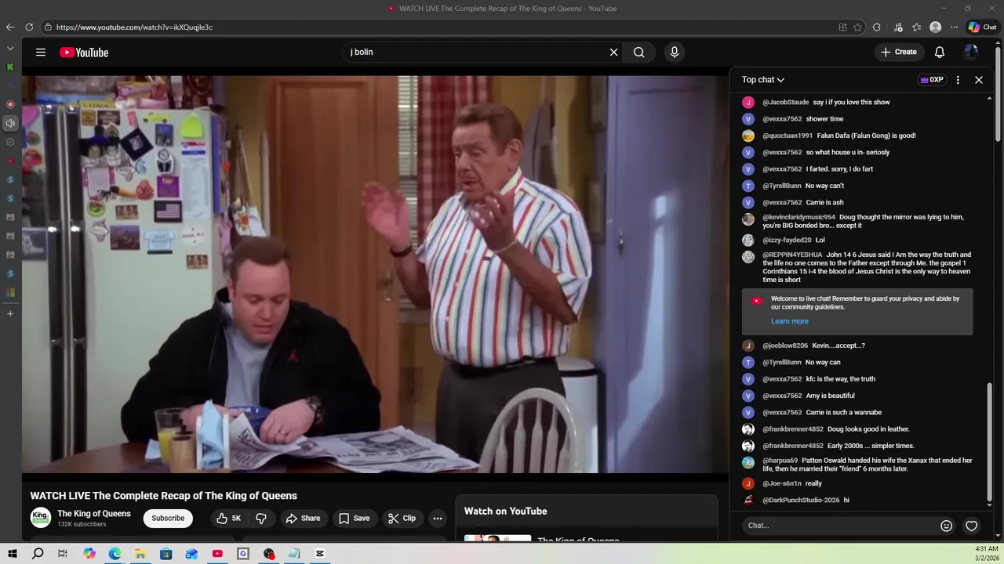Start voice search with the microphone
This screenshot has width=1004, height=564.
point(674,52)
